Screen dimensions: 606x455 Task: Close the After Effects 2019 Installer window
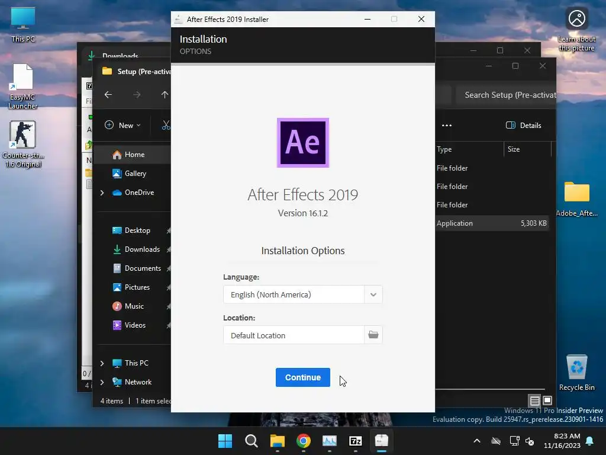[421, 19]
